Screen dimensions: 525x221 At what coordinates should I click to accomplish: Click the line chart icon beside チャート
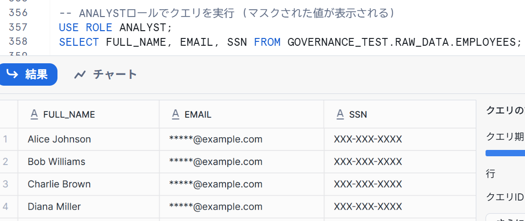(80, 74)
